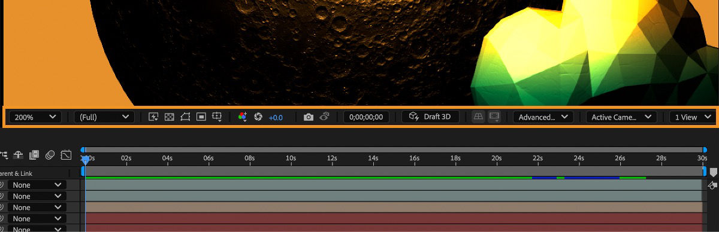The width and height of the screenshot is (719, 232).
Task: Click the 0;00;00;00 preview timecode
Action: [365, 117]
